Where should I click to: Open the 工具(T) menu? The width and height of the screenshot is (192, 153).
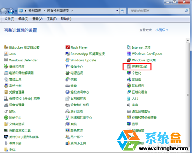52,19
